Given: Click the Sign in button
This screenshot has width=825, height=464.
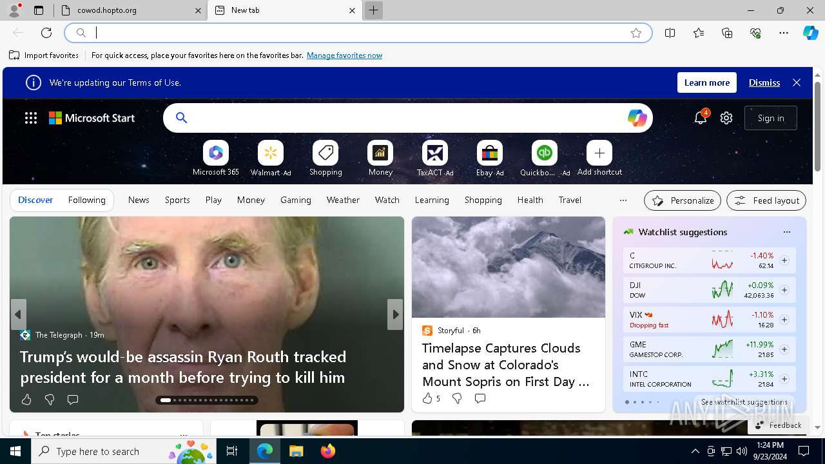Looking at the screenshot, I should pos(771,118).
